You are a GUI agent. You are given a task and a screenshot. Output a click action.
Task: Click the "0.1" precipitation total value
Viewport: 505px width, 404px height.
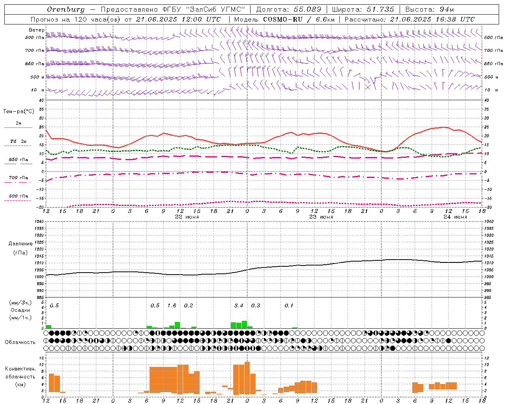pyautogui.click(x=289, y=306)
